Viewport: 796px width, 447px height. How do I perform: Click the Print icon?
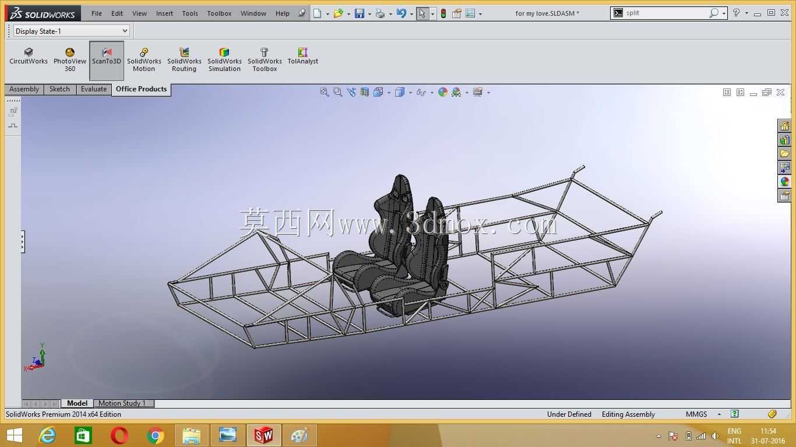coord(380,13)
